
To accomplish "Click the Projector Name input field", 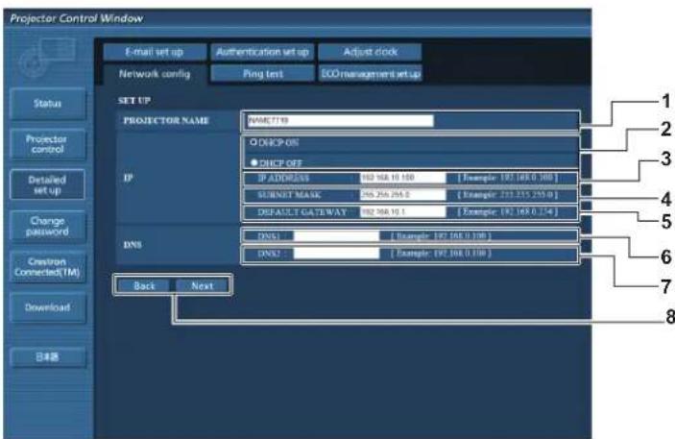I will coord(340,121).
